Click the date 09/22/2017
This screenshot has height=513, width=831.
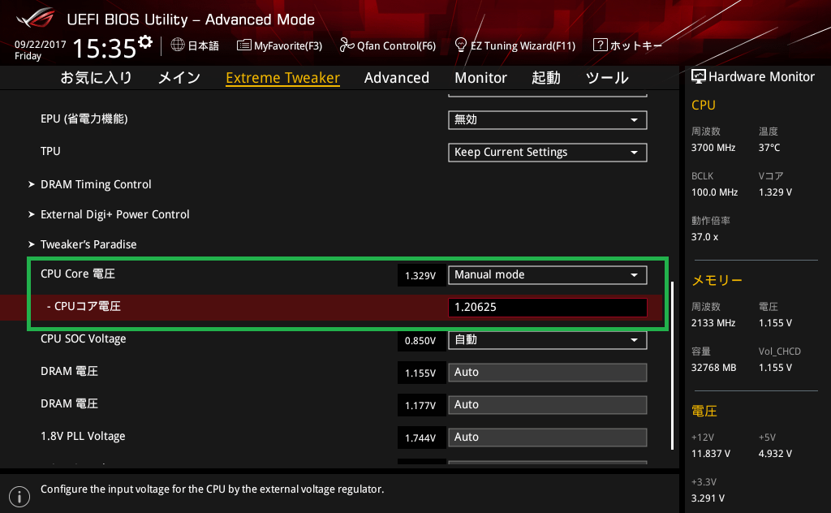[x=41, y=45]
